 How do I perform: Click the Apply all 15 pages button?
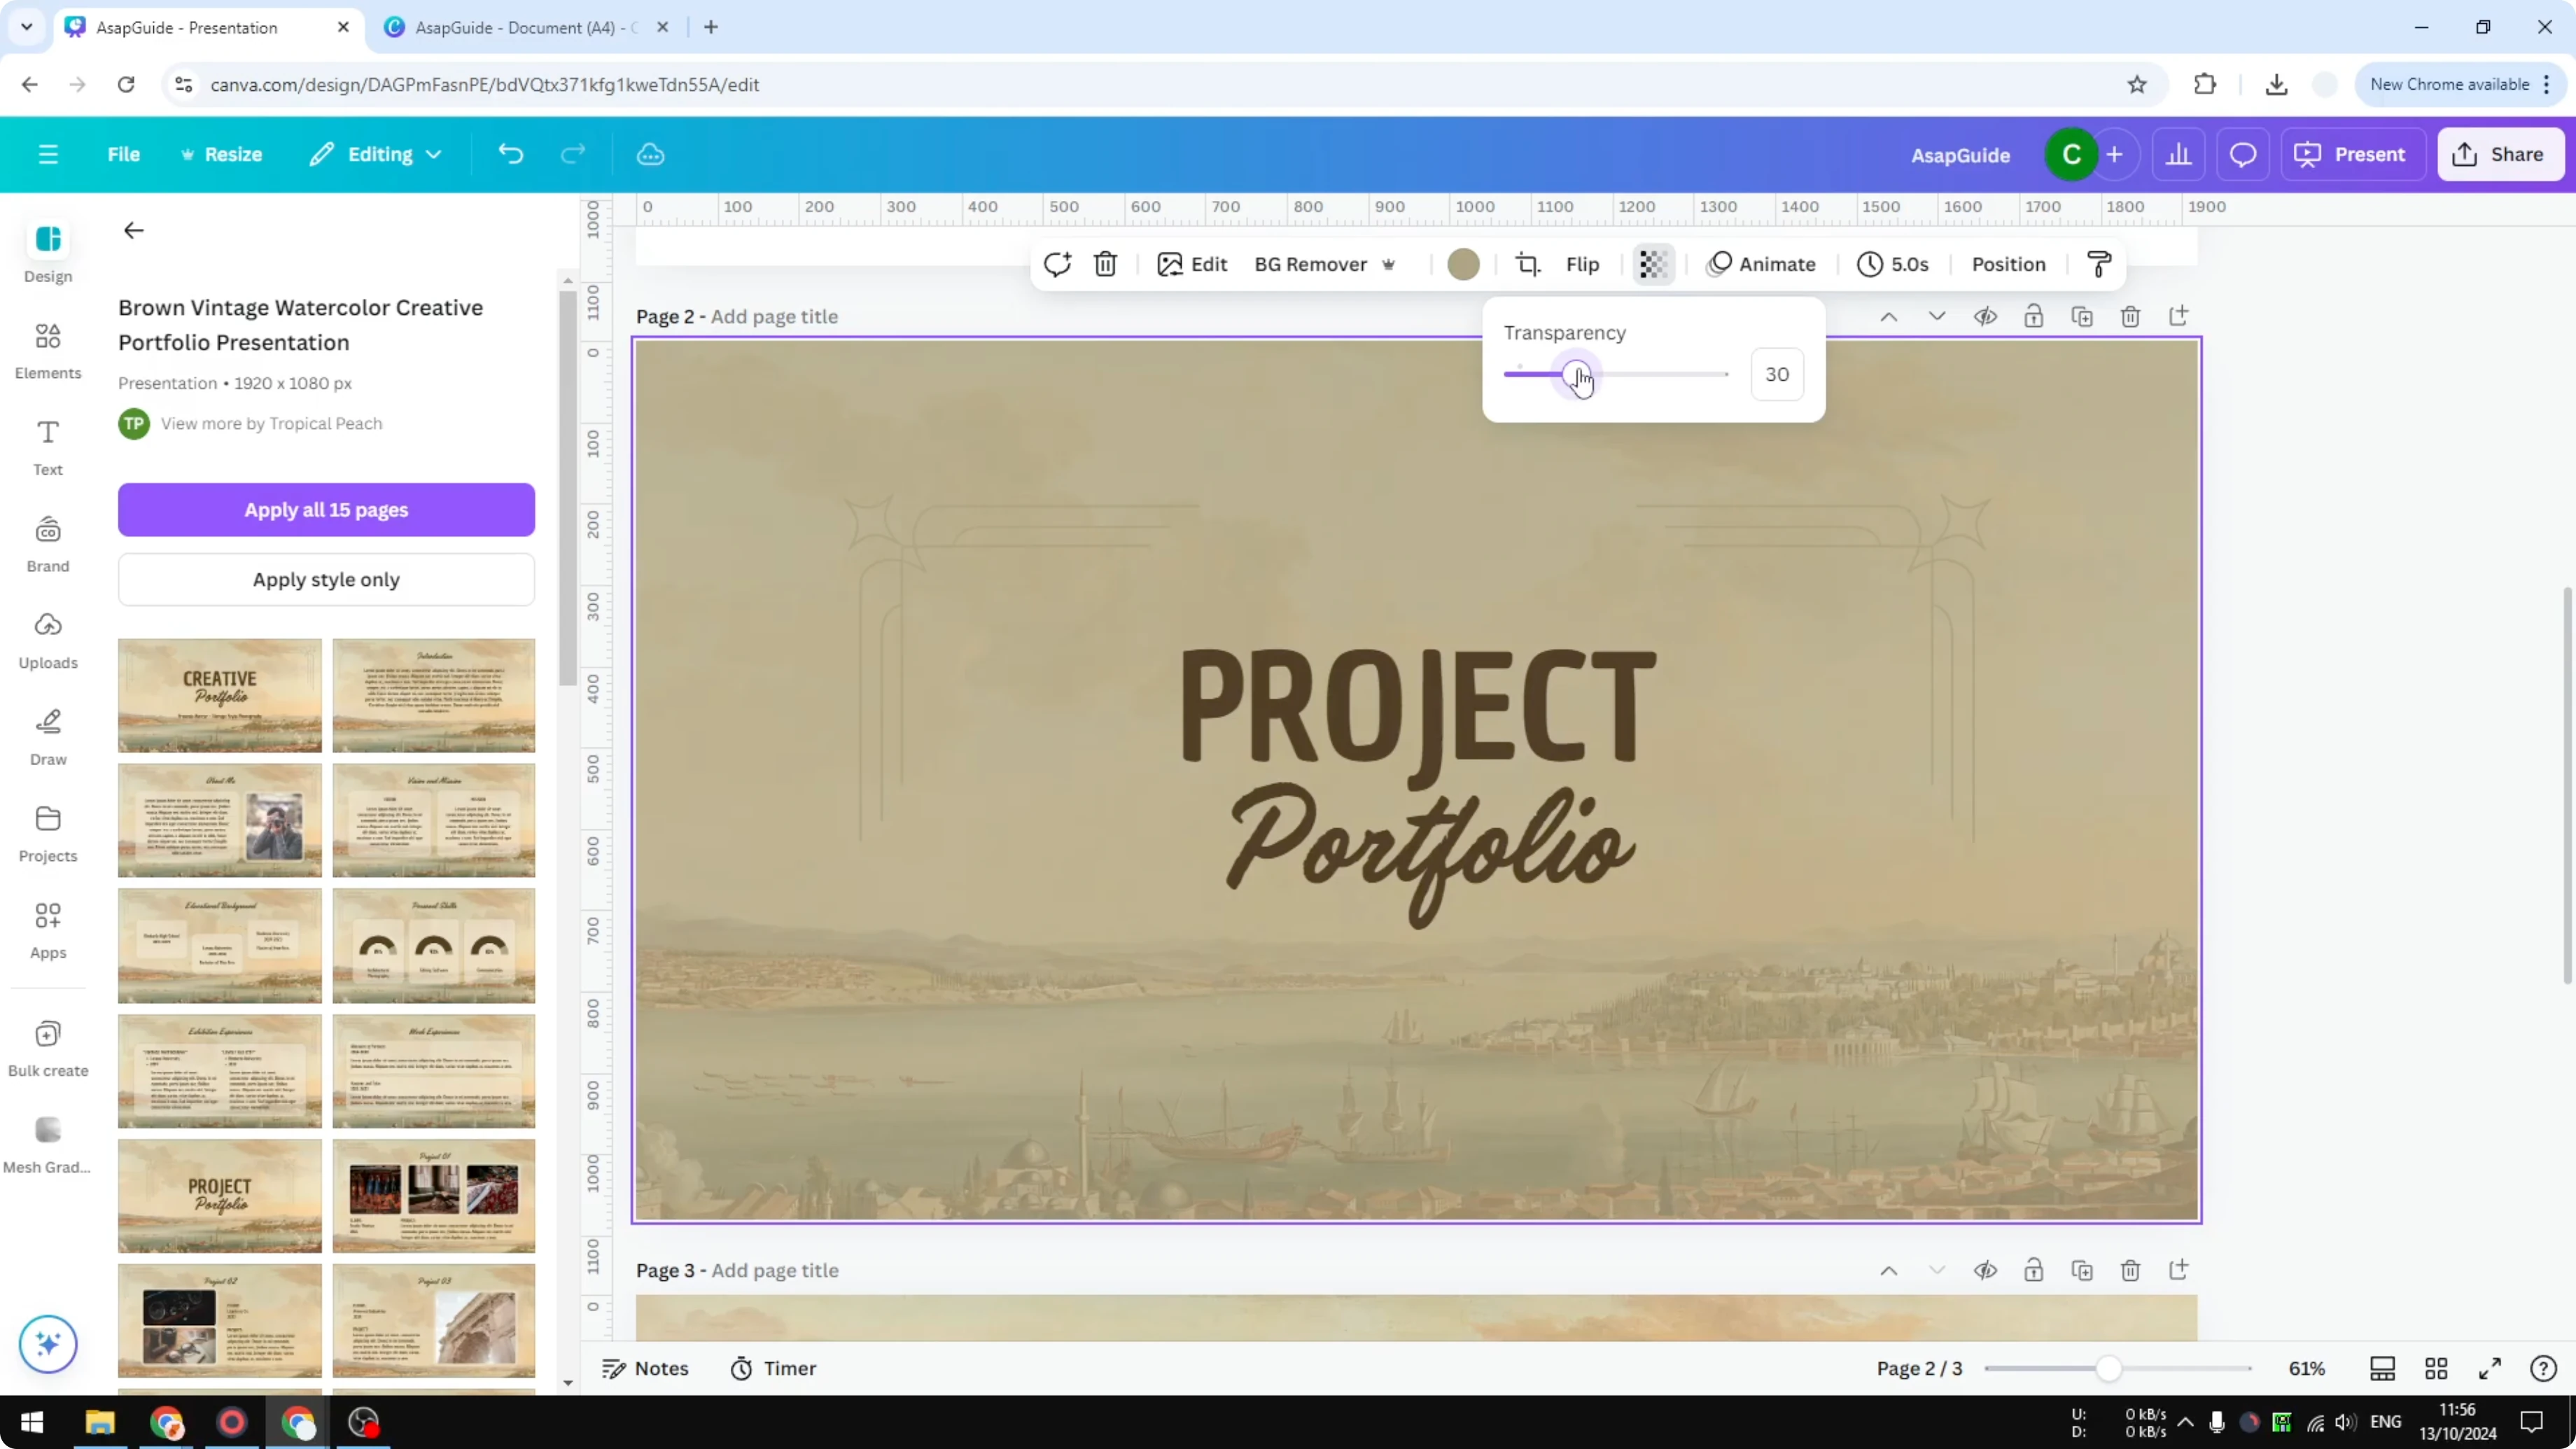(326, 510)
